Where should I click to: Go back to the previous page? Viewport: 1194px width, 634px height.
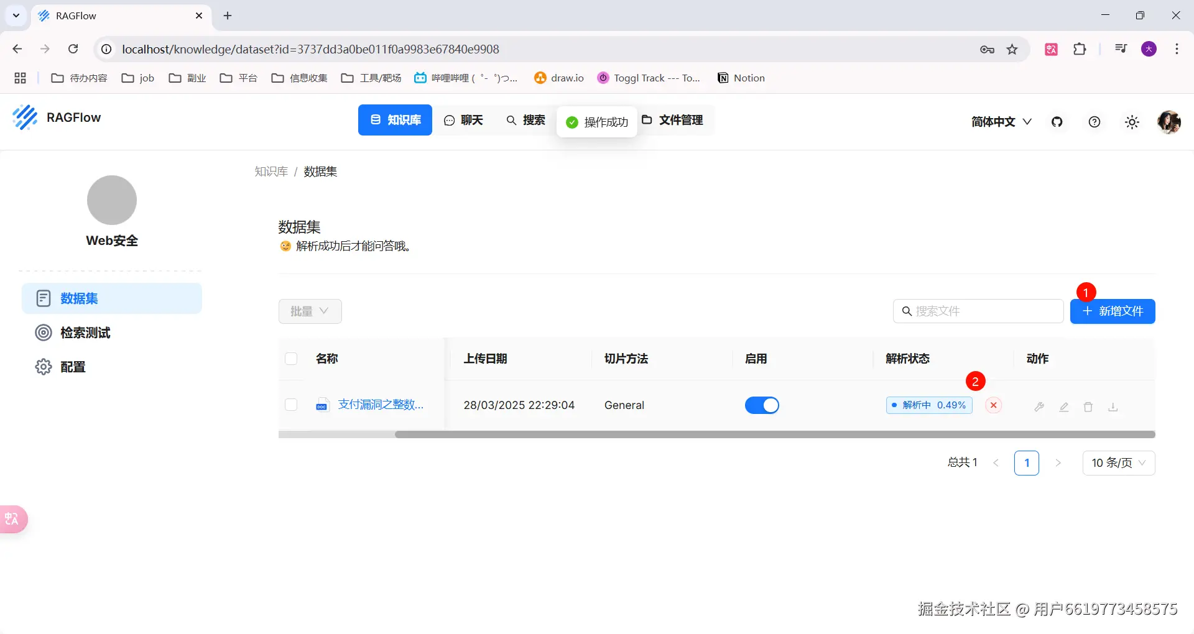click(x=17, y=49)
